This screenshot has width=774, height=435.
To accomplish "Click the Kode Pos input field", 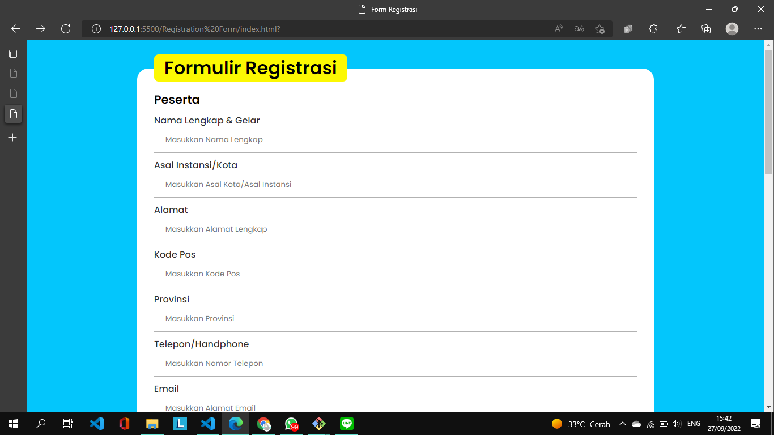I will tap(395, 274).
